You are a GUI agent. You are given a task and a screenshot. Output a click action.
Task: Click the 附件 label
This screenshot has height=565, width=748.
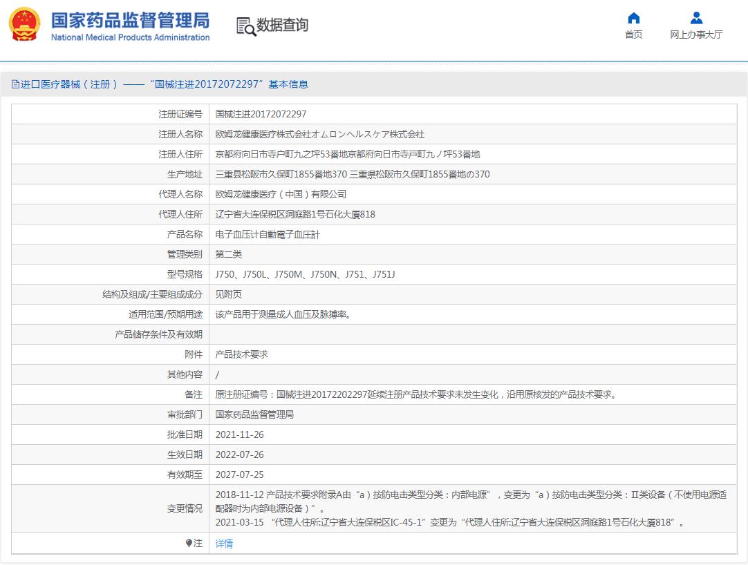(x=193, y=354)
